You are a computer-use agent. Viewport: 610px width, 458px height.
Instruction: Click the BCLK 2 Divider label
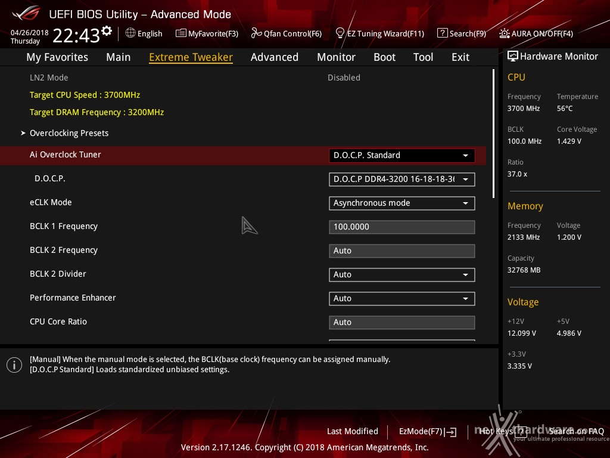[x=58, y=274]
